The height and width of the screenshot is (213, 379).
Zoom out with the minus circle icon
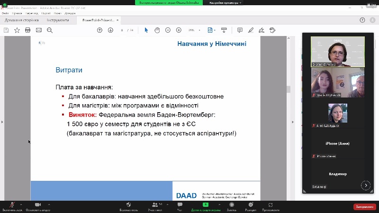(168, 30)
